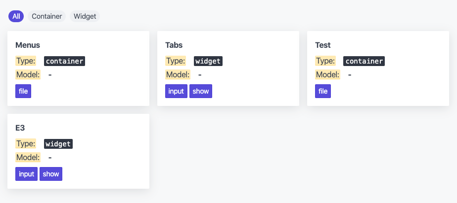Filter cards by Container

tap(46, 16)
